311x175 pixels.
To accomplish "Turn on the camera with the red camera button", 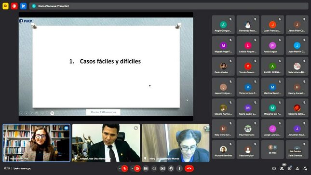I will click(137, 168).
